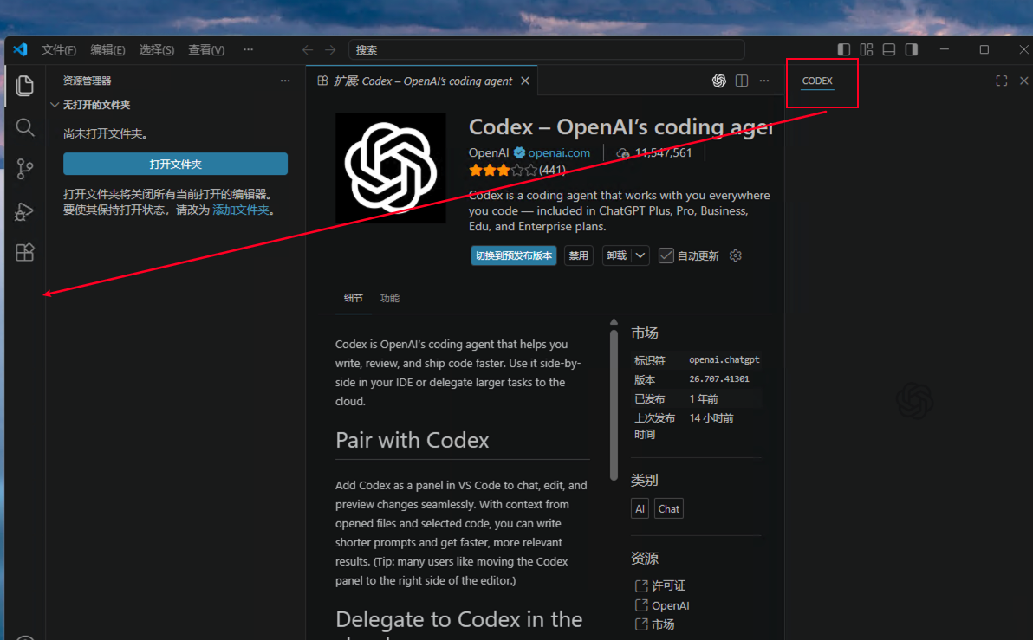Open the openai.com publisher link
1033x640 pixels.
[x=559, y=152]
